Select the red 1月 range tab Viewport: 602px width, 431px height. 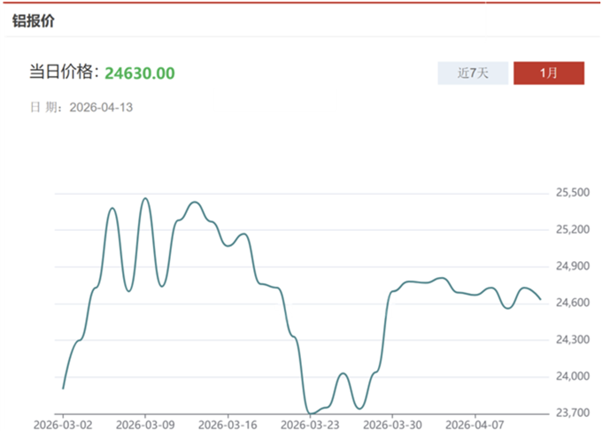[x=549, y=73]
